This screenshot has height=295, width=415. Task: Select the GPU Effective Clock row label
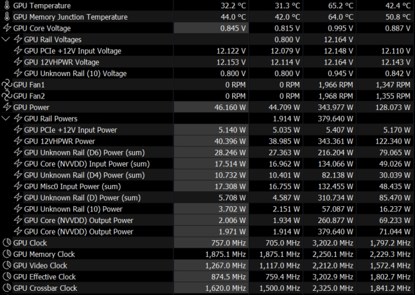45,277
